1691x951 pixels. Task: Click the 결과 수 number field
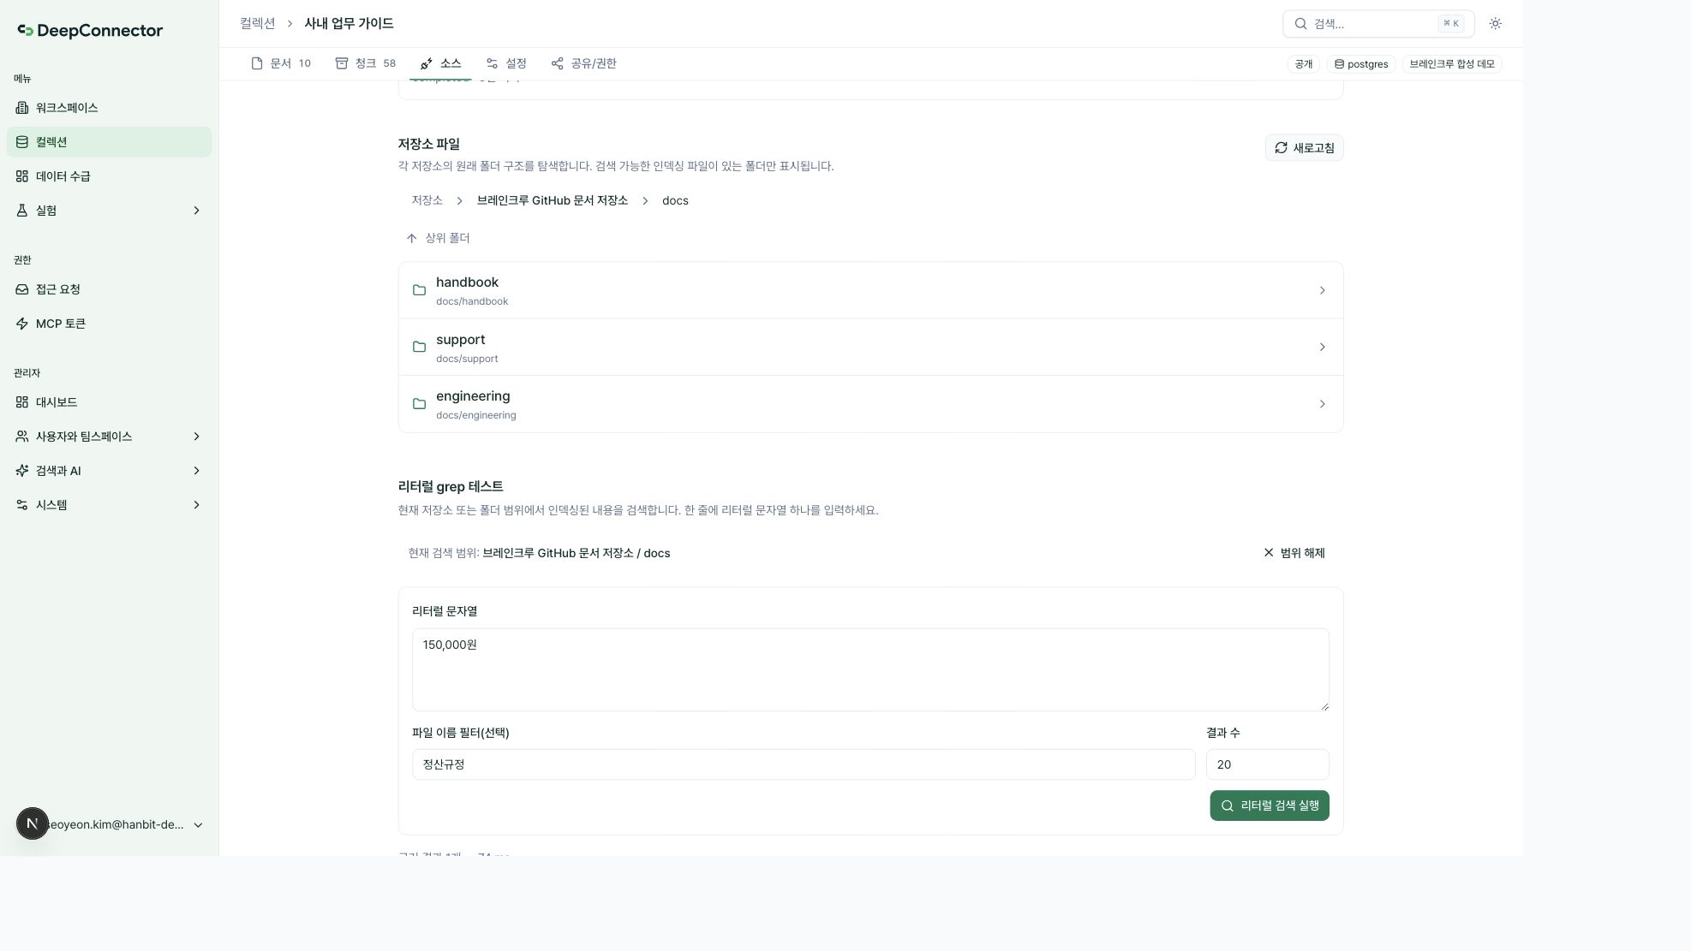(1267, 764)
